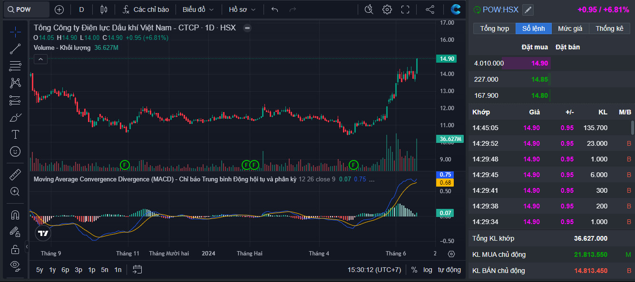This screenshot has height=282, width=635.
Task: Toggle lock all drawings
Action: (x=15, y=249)
